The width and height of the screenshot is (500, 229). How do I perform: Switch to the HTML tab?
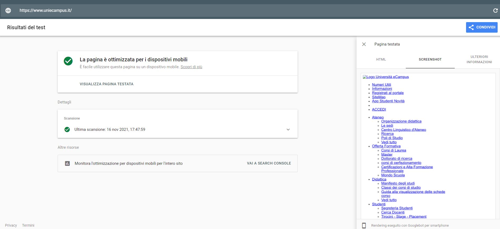[x=381, y=59]
